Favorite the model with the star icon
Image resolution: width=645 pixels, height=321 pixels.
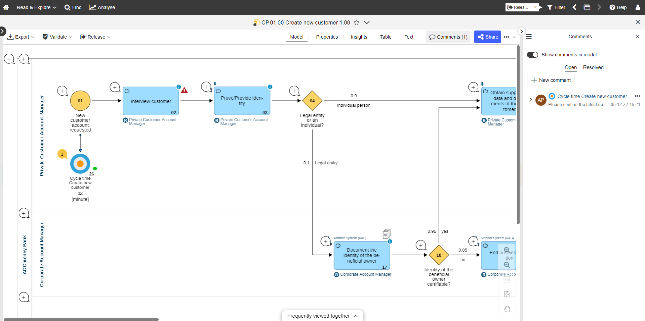click(357, 22)
